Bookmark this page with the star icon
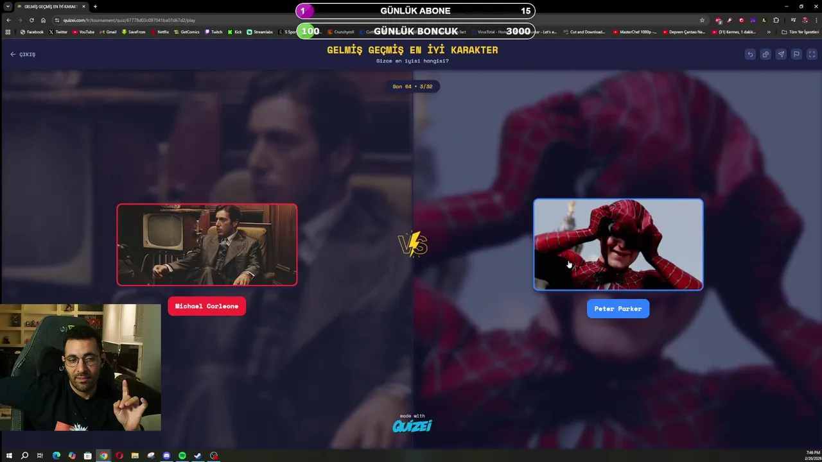This screenshot has width=822, height=462. (x=702, y=20)
